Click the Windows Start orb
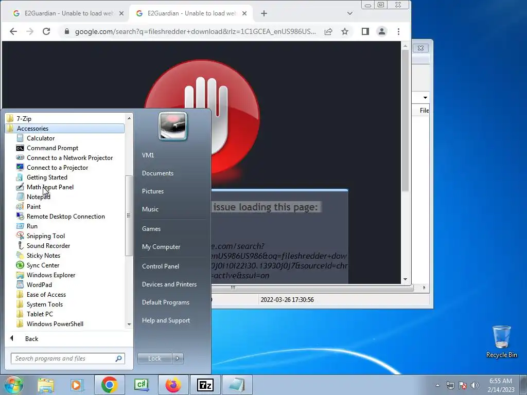This screenshot has width=527, height=395. click(x=13, y=385)
